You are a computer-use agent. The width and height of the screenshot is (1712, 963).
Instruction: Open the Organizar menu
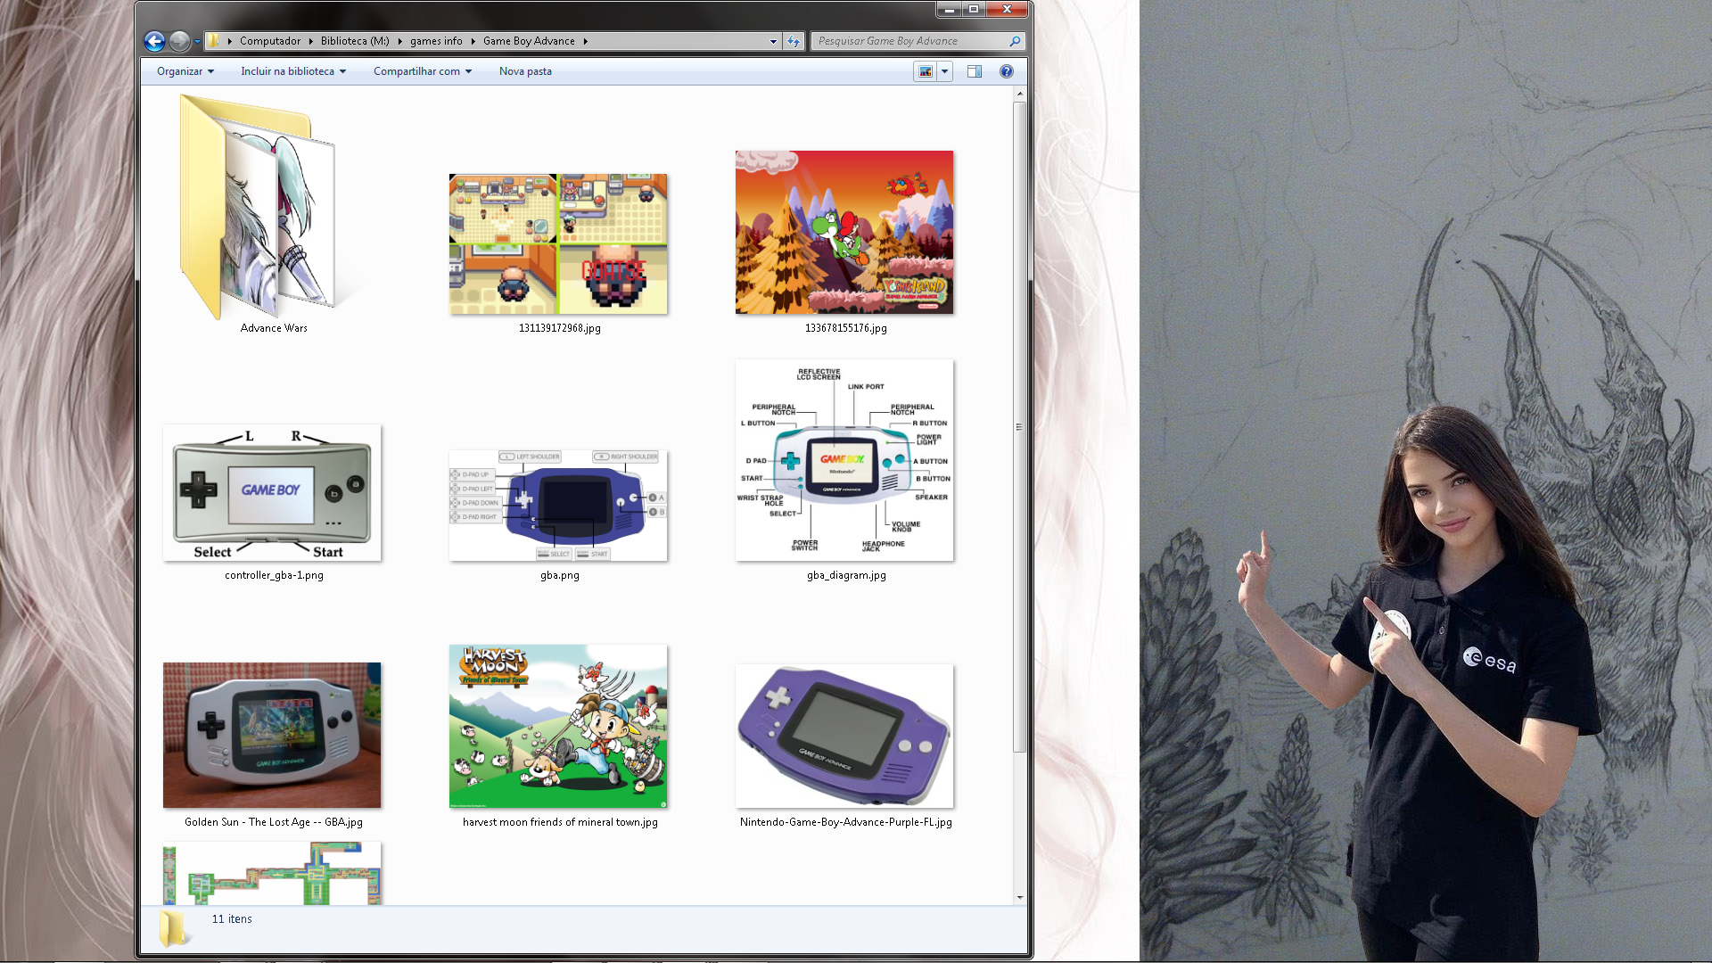click(185, 71)
